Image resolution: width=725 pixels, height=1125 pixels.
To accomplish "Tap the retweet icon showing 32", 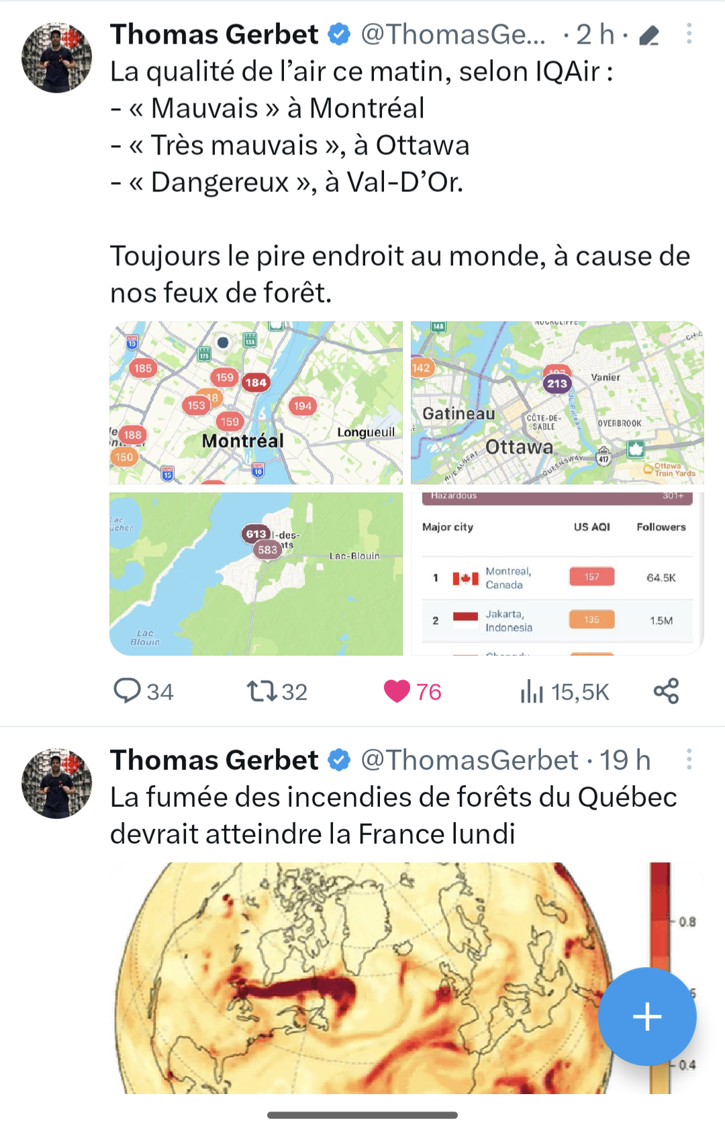I will pos(261,691).
